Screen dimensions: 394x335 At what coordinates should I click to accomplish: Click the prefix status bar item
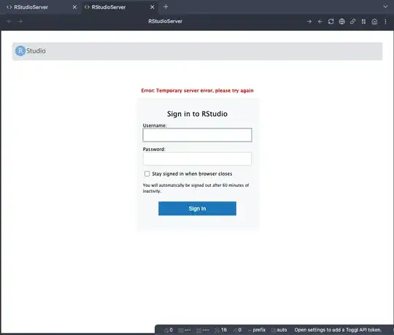click(x=257, y=330)
